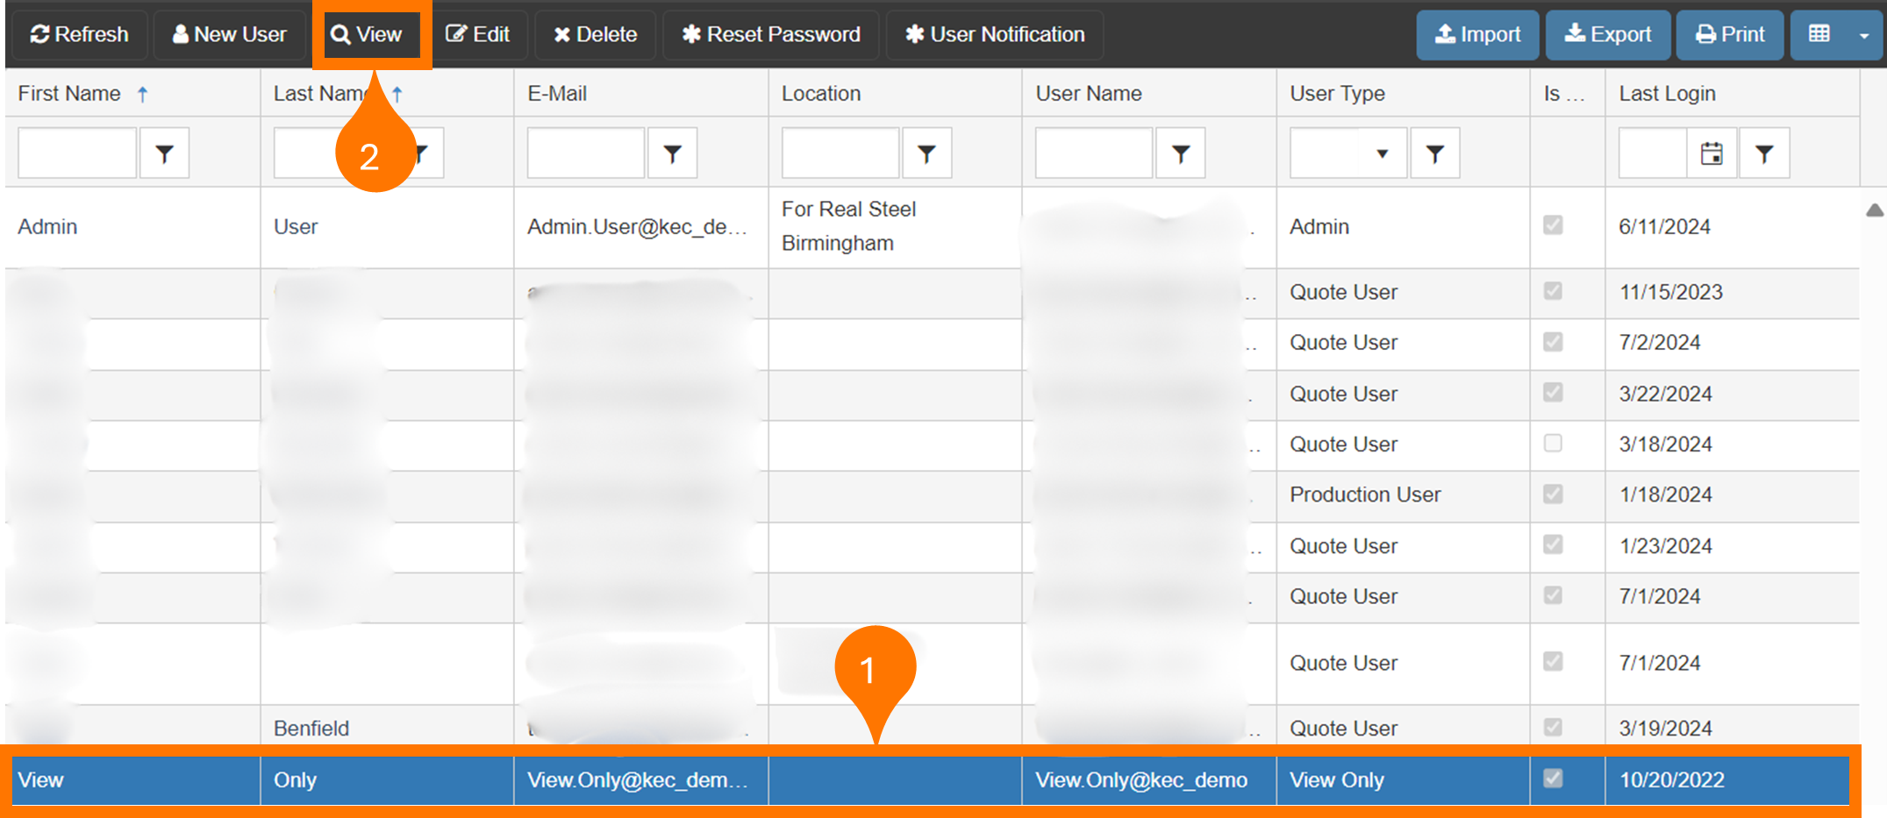The height and width of the screenshot is (818, 1887).
Task: Toggle checkbox in the Production User row
Action: 1553,494
